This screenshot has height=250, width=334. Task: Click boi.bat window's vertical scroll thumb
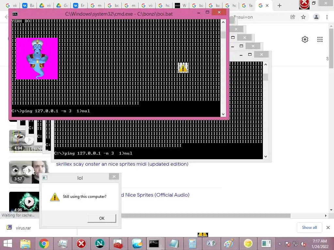(x=223, y=35)
